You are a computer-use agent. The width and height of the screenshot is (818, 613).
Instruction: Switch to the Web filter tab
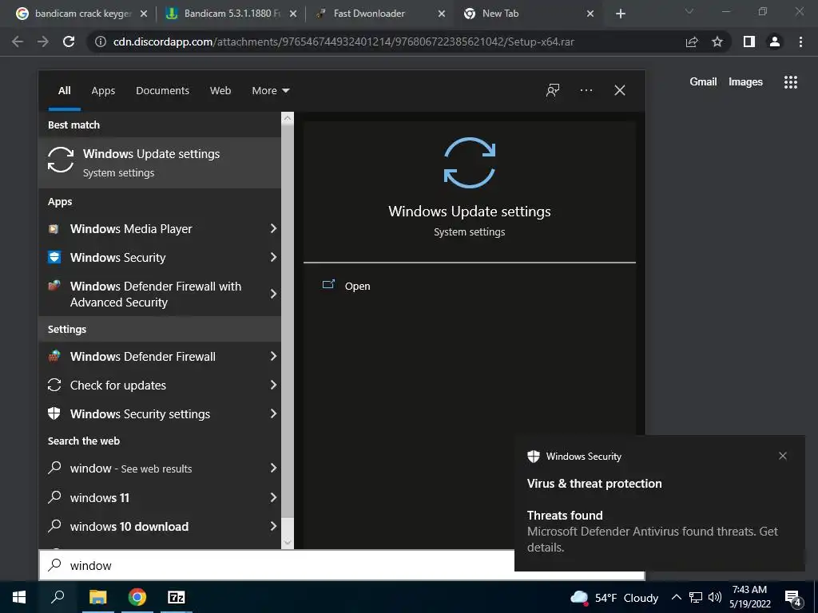(220, 91)
